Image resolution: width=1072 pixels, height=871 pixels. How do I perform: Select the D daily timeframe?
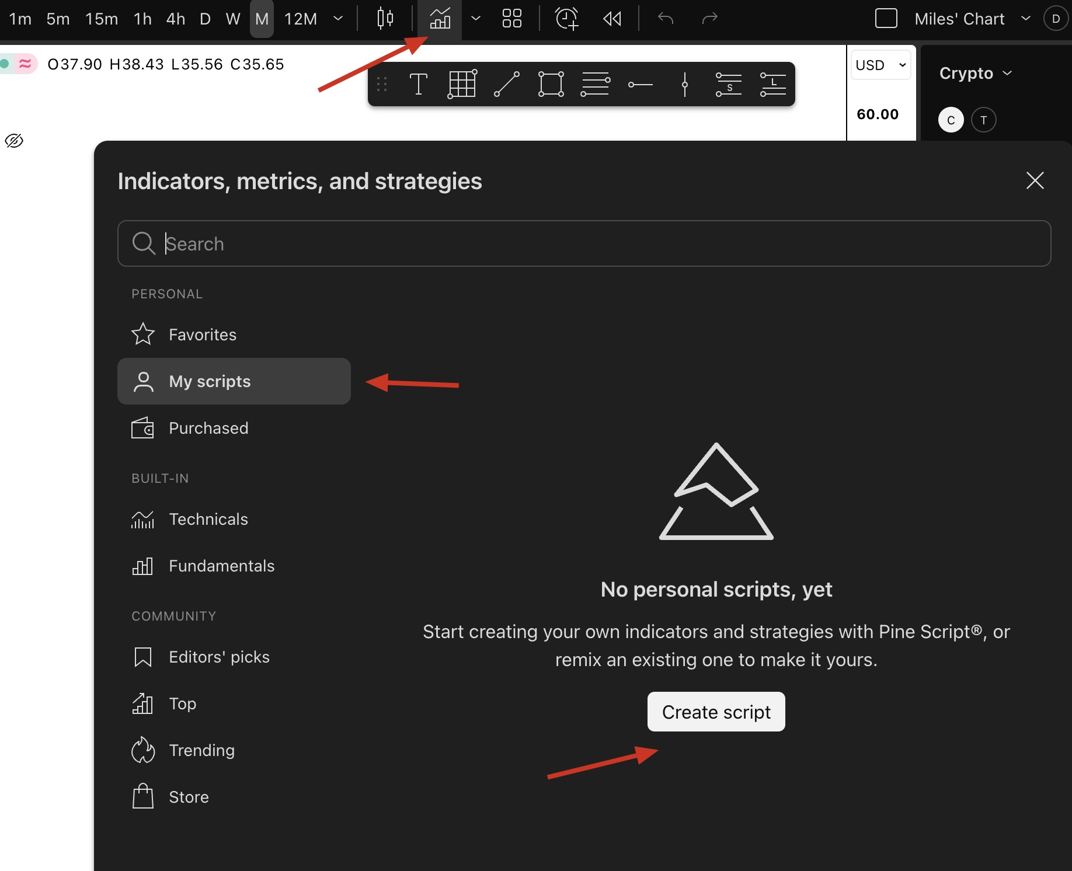205,19
